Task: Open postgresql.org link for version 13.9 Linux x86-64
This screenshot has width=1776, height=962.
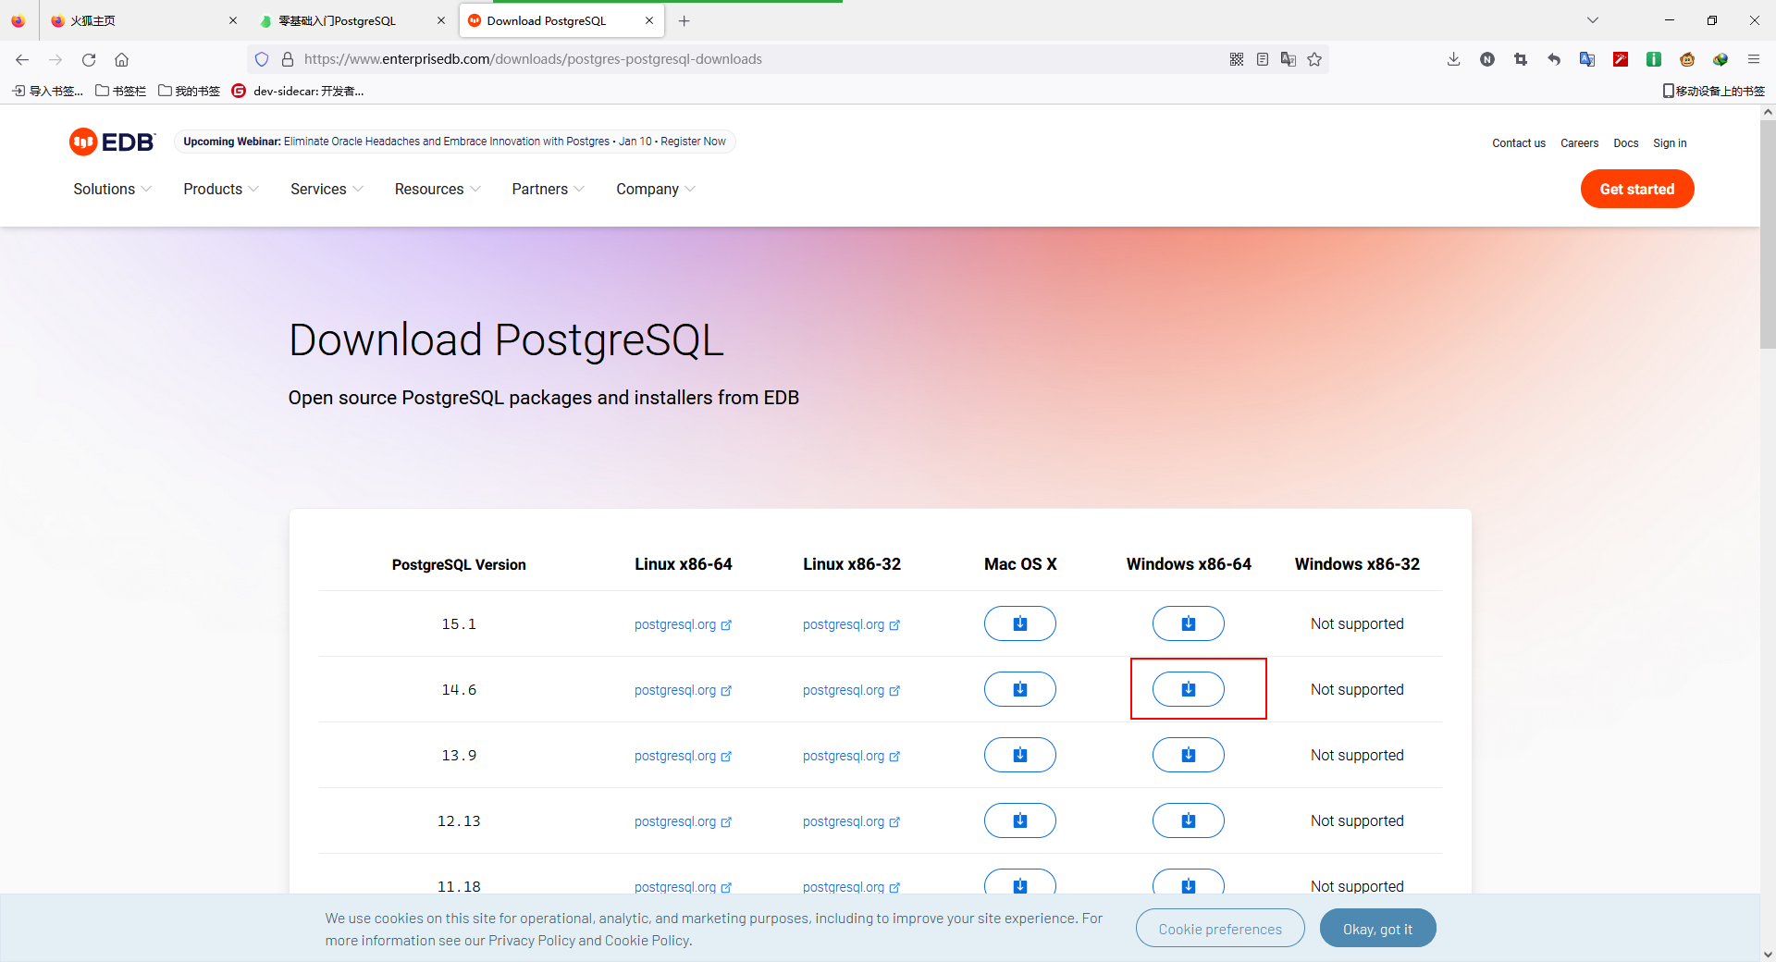Action: 676,755
